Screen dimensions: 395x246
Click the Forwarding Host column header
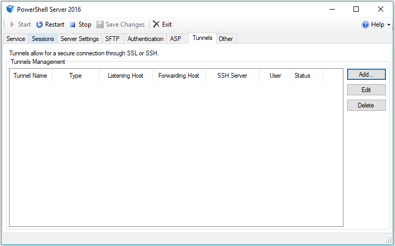tap(179, 76)
